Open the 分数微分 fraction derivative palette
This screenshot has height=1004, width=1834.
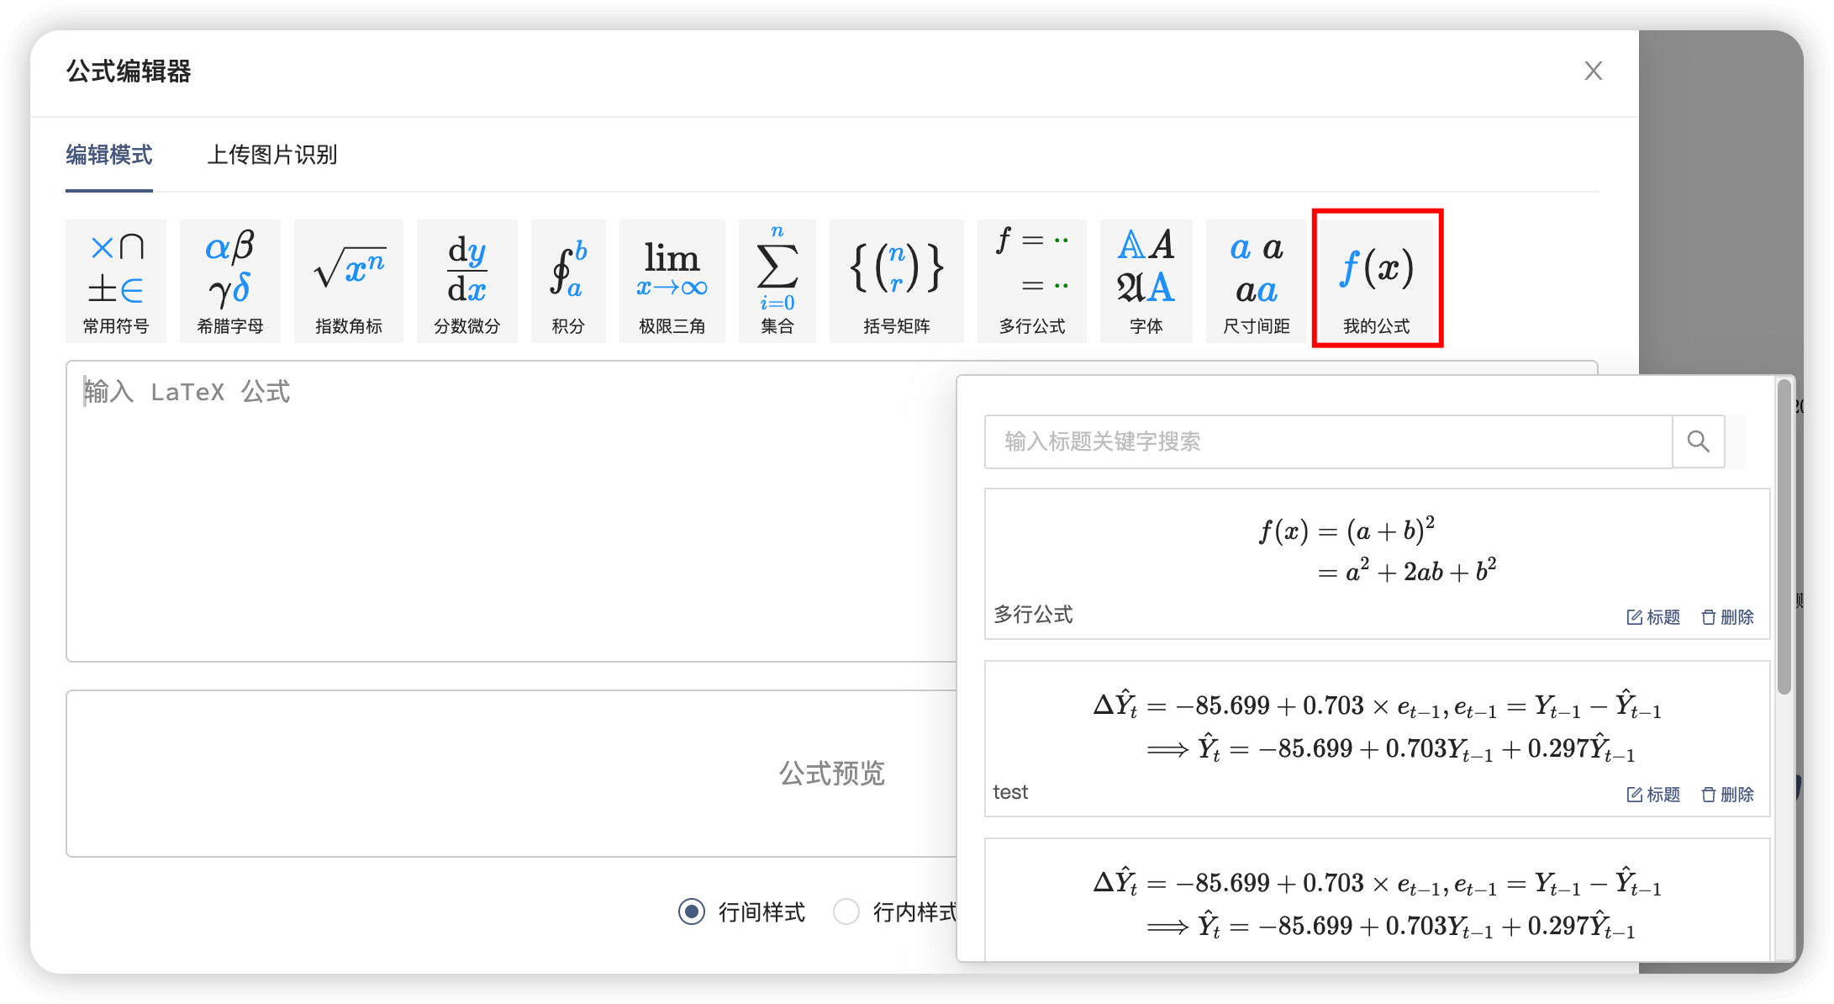coord(466,281)
